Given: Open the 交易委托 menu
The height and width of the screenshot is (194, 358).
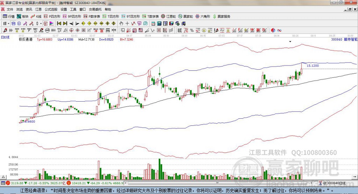Looking at the screenshot, I should click(x=95, y=9).
